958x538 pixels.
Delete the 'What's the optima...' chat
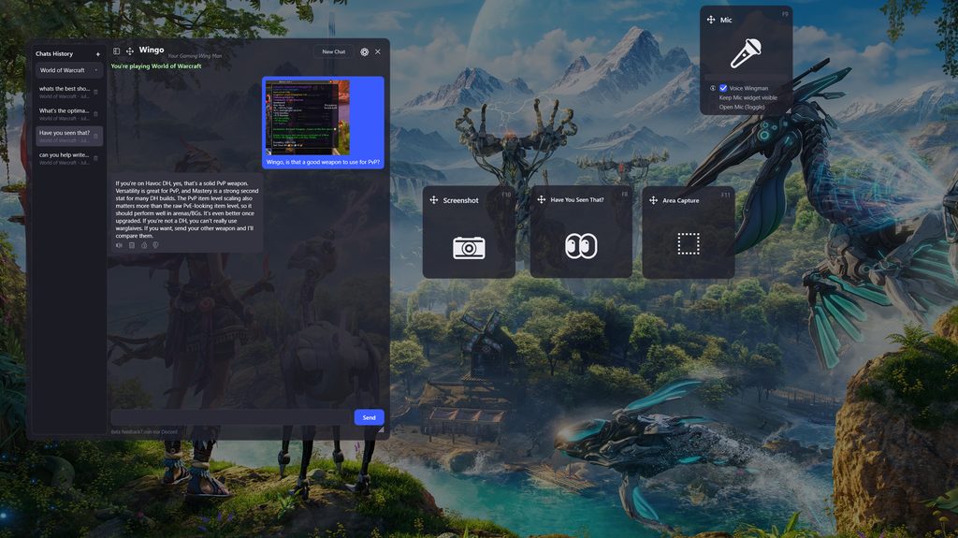pyautogui.click(x=96, y=114)
